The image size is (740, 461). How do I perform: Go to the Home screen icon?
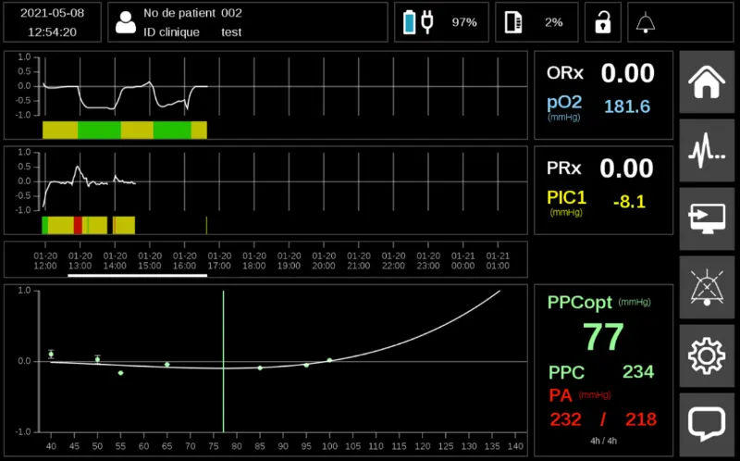[x=708, y=81]
